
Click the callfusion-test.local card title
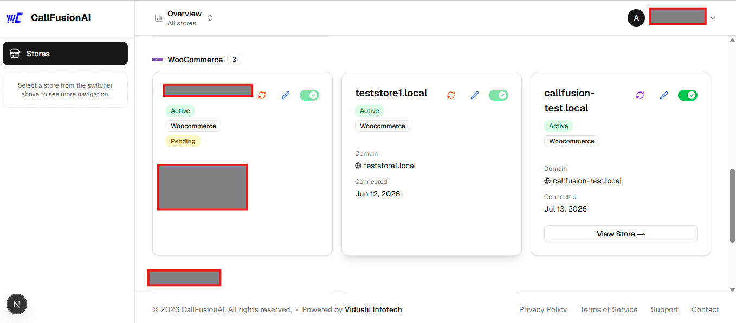569,101
